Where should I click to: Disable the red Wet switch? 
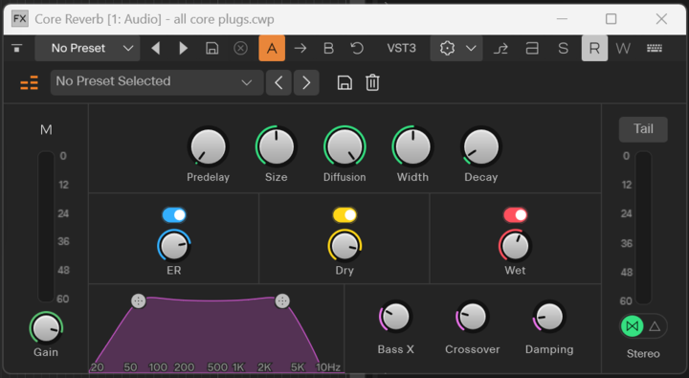tap(515, 215)
